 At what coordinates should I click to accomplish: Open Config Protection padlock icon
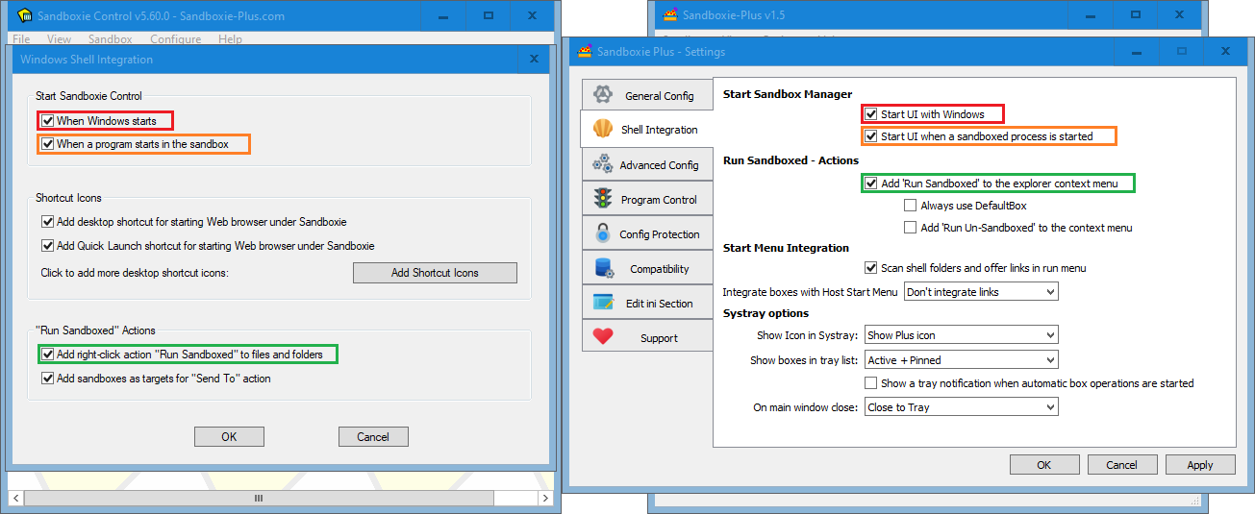pos(603,233)
